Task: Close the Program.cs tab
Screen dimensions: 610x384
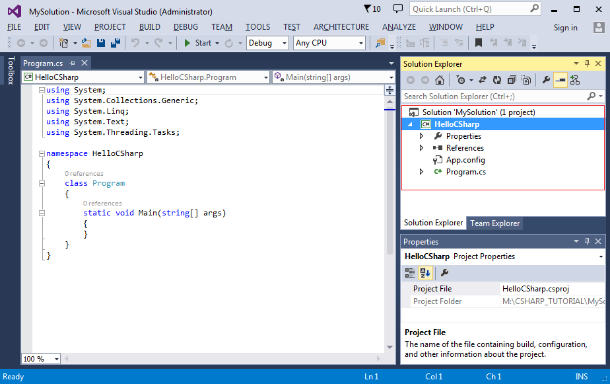Action: (85, 63)
